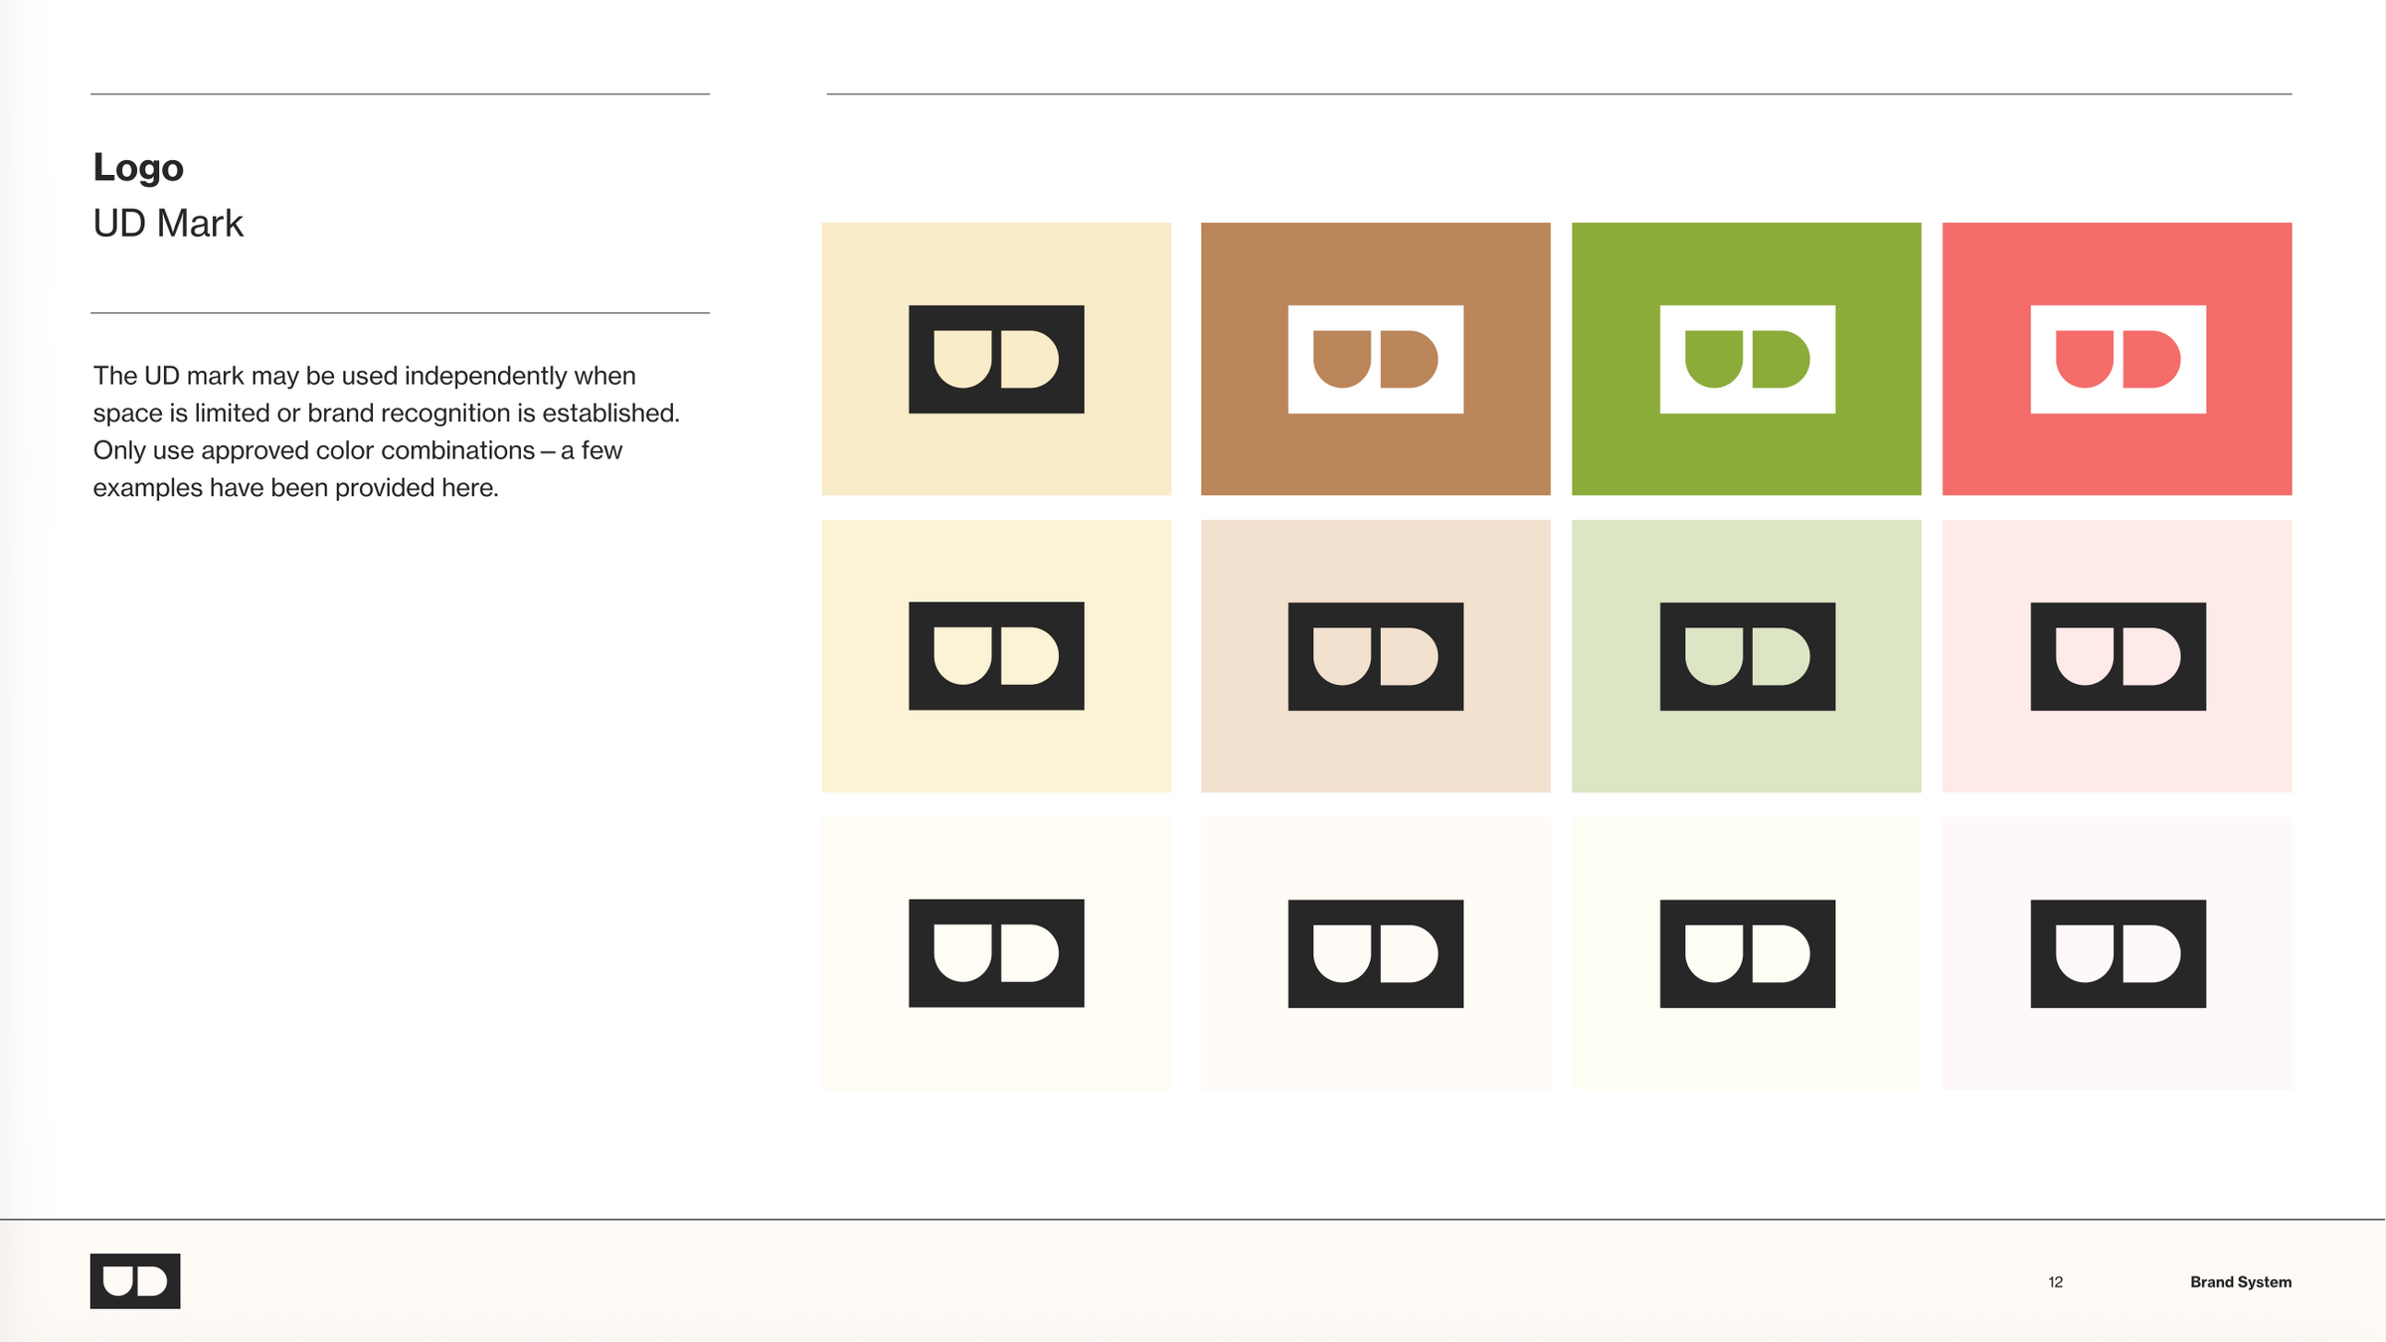Select the UD mark on the brown swatch
Image resolution: width=2386 pixels, height=1342 pixels.
tap(1376, 359)
